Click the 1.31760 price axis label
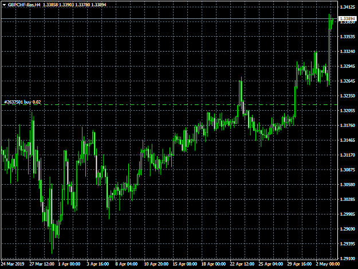Image resolution: width=358 pixels, height=269 pixels. tap(348, 125)
